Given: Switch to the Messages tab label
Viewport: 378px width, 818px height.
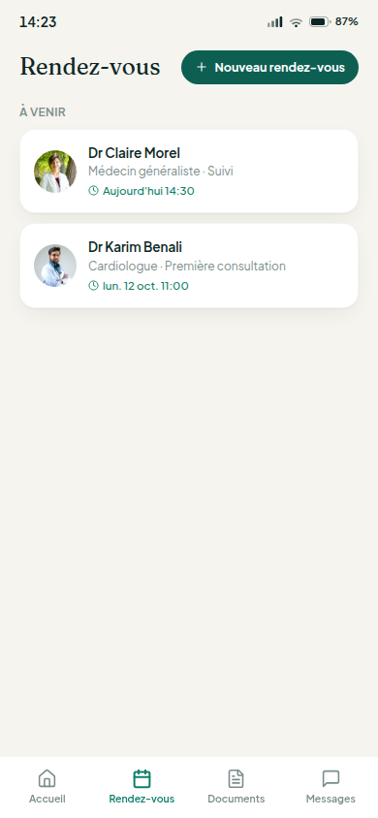Looking at the screenshot, I should 331,799.
